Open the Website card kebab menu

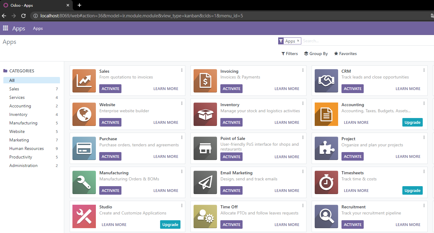[182, 104]
